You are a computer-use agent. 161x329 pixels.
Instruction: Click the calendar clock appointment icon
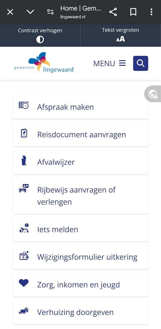pyautogui.click(x=24, y=105)
